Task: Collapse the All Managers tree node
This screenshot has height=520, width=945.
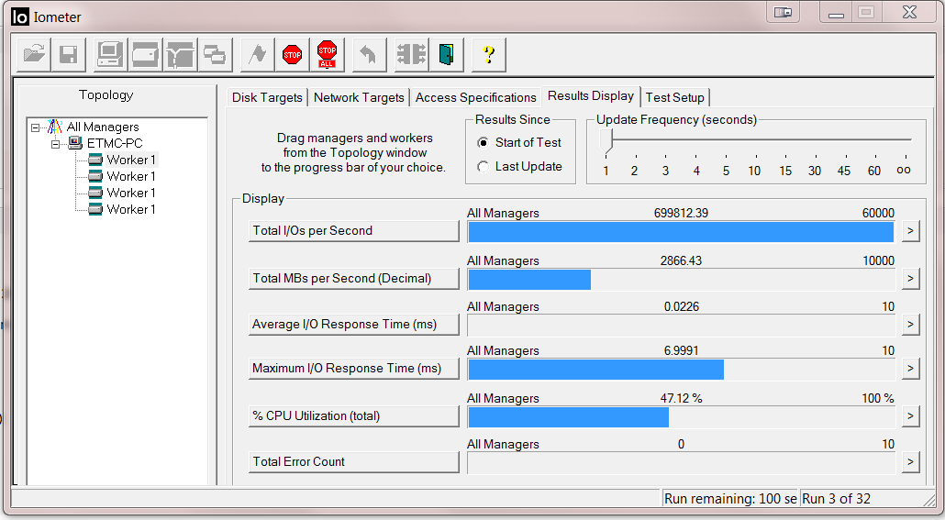Action: point(36,127)
